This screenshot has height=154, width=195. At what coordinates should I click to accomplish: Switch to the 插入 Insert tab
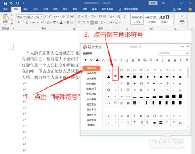tap(26, 9)
